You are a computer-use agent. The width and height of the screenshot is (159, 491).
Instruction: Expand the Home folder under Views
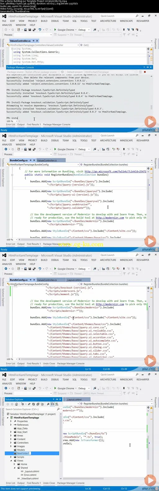[x=15, y=464]
